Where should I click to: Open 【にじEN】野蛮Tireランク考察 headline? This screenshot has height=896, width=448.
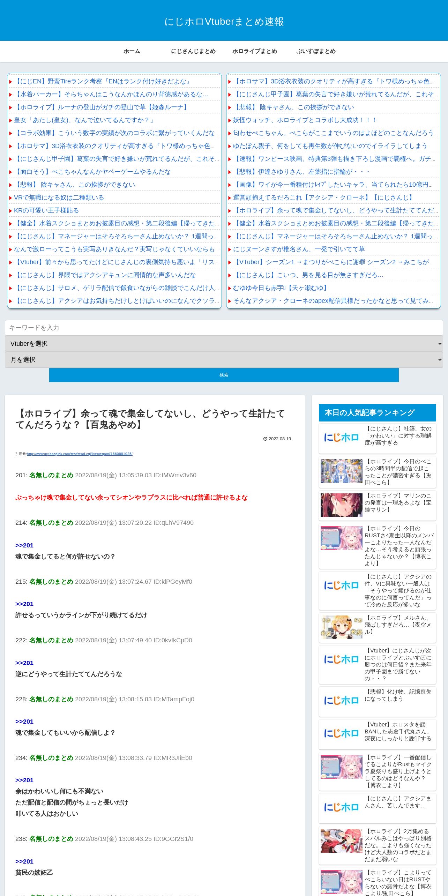click(x=103, y=81)
